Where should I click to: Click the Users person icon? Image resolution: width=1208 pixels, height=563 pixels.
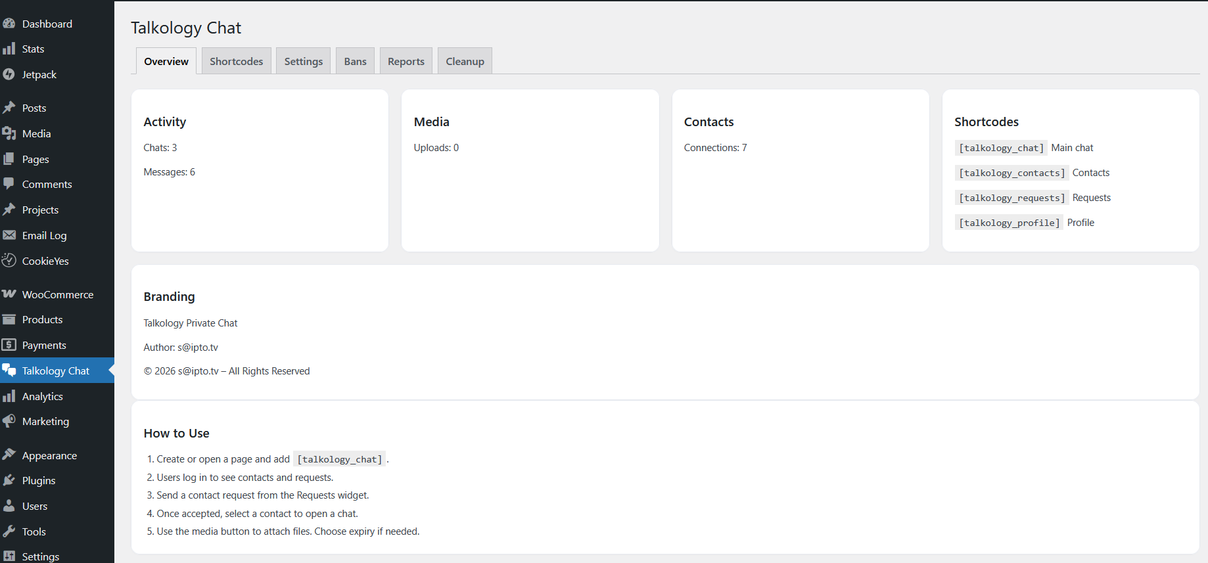click(x=9, y=506)
